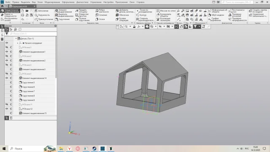This screenshot has width=270, height=152.
Task: Open the tree panel settings gear
Action: (55, 26)
